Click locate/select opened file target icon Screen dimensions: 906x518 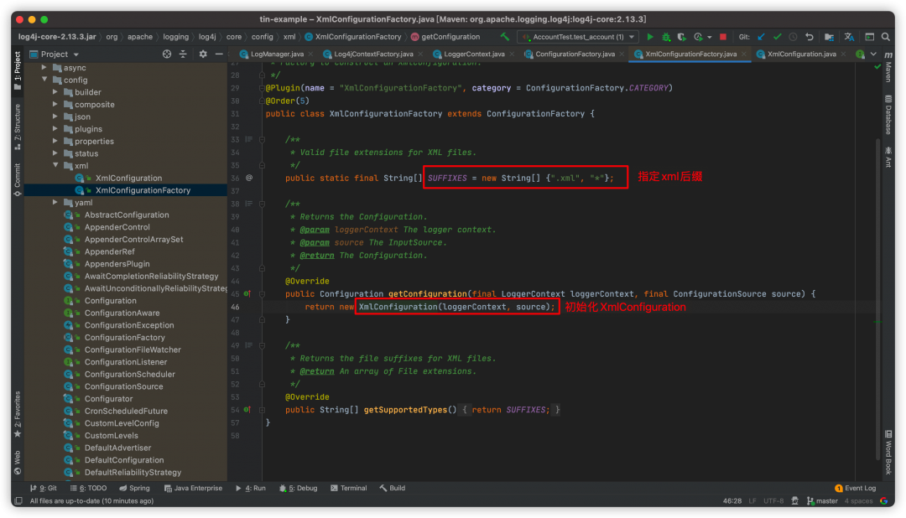pos(167,54)
